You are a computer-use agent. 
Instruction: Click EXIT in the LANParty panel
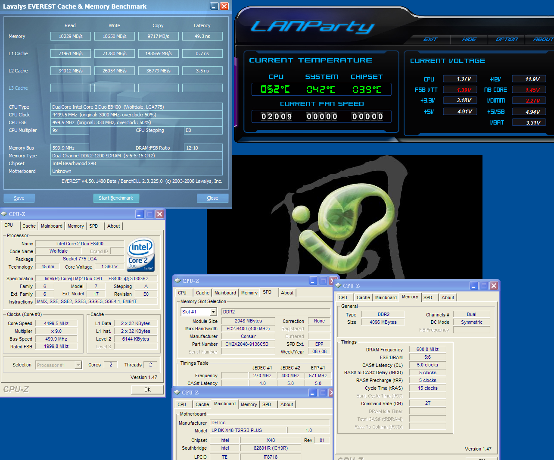click(430, 39)
